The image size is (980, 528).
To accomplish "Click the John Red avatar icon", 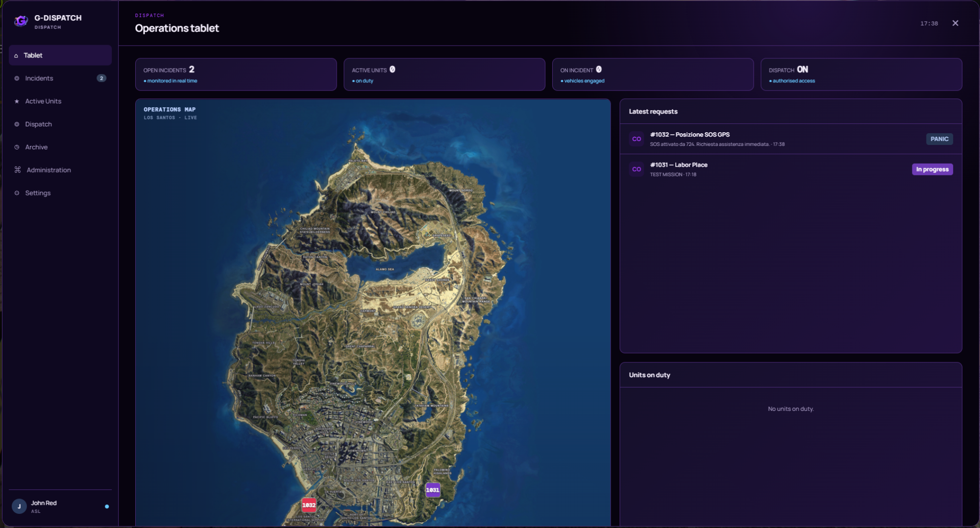I will [19, 506].
